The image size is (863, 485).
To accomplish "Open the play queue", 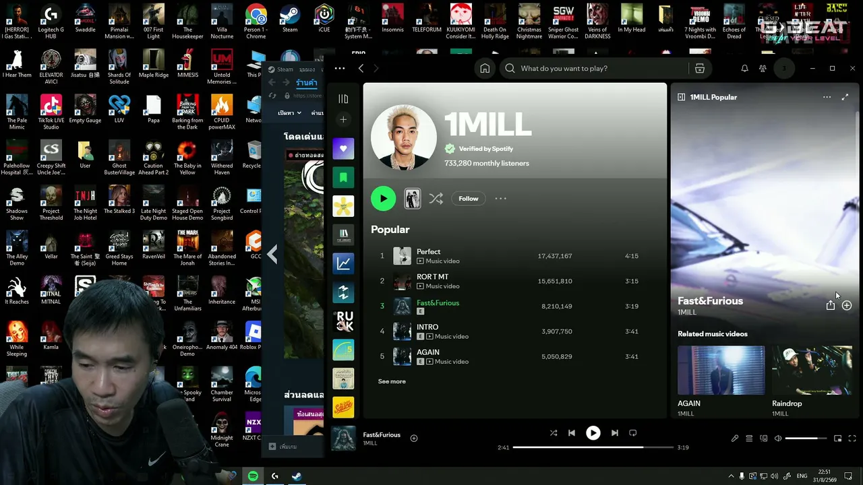I will 749,439.
